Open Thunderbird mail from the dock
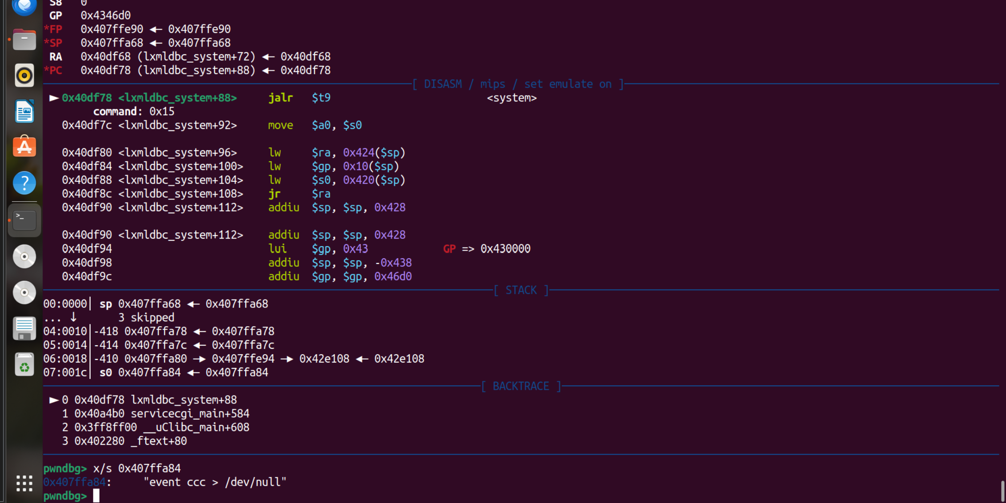The width and height of the screenshot is (1006, 503). 24,6
